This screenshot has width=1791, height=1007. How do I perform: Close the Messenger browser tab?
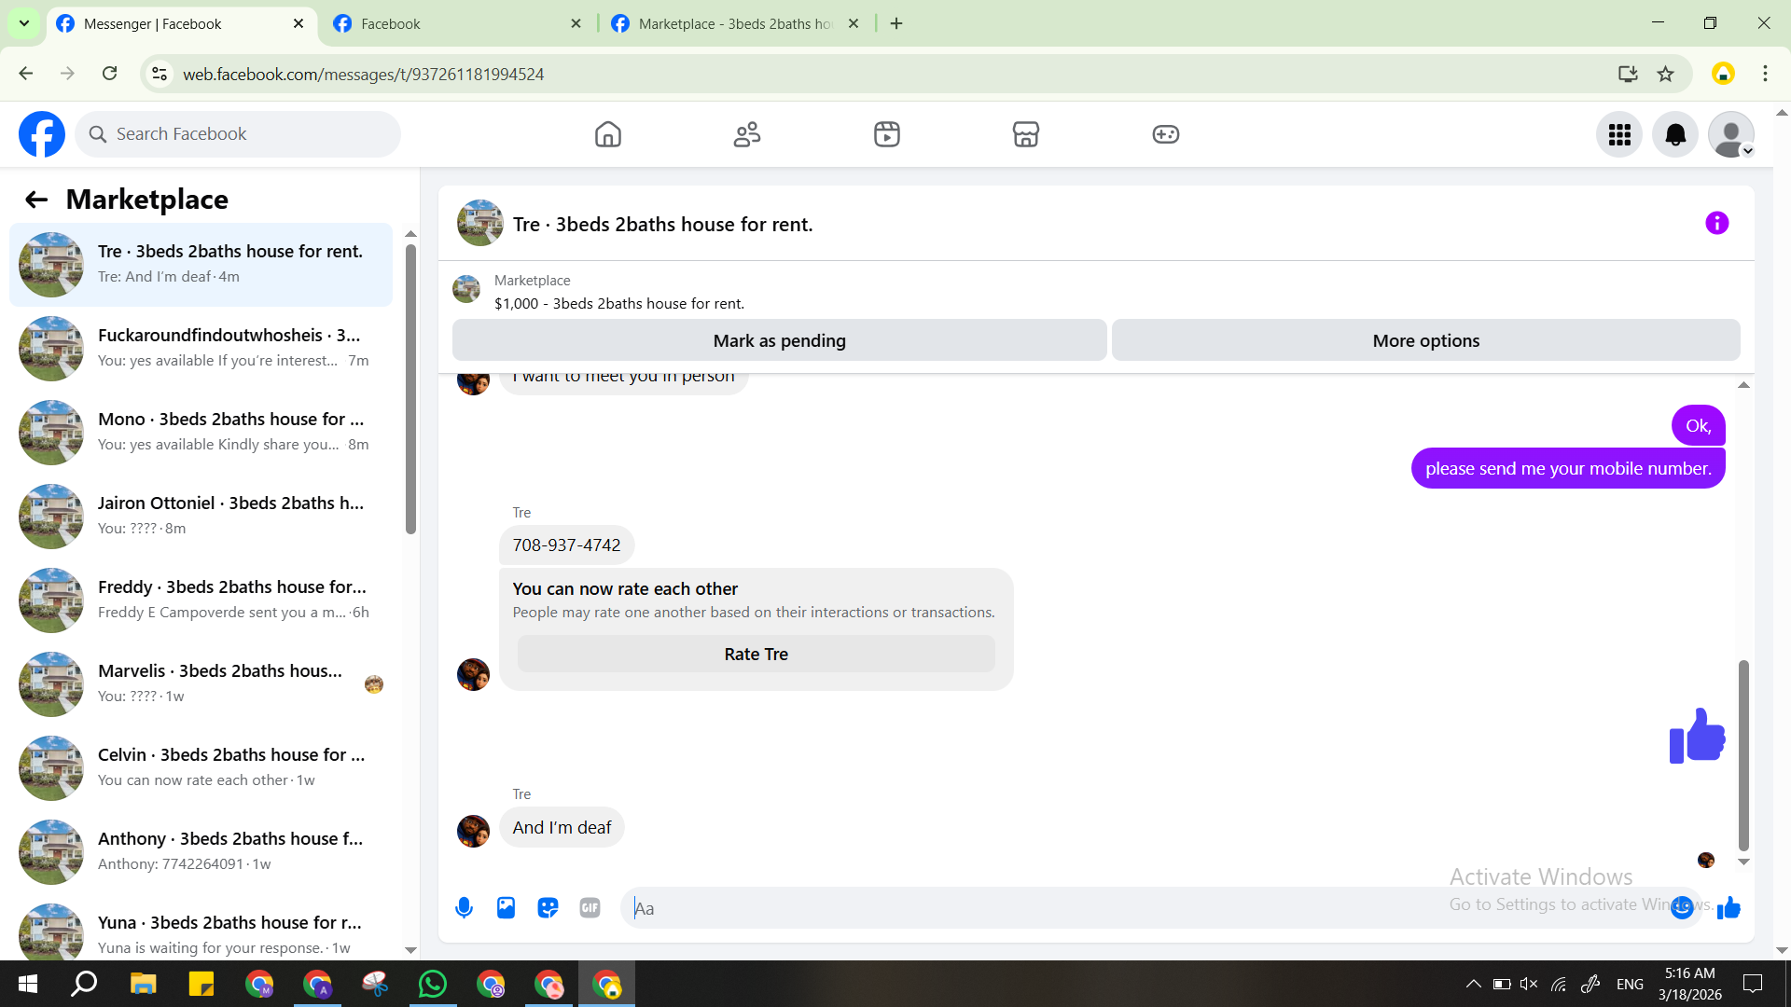[298, 24]
